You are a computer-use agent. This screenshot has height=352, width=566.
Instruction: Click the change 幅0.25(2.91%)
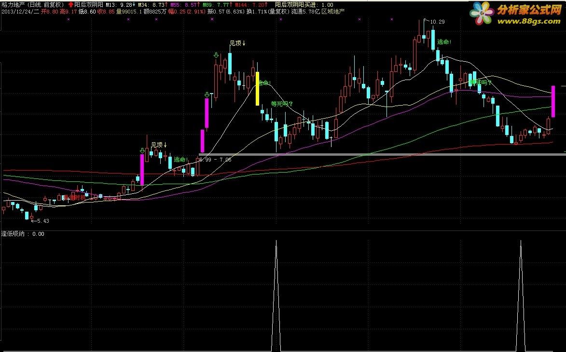coord(187,11)
